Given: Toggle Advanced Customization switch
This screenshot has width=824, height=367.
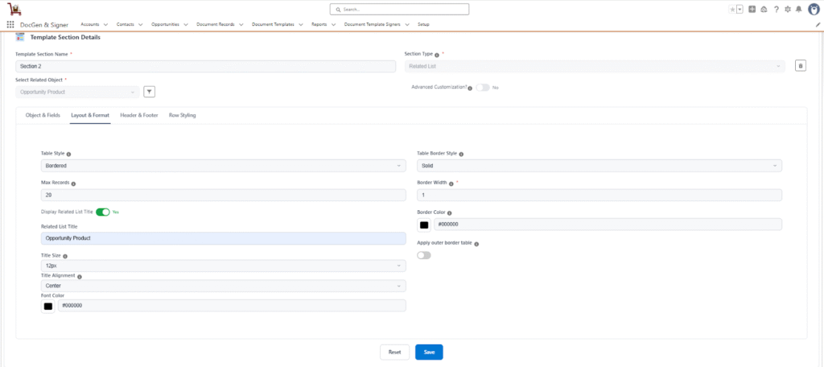Looking at the screenshot, I should (482, 87).
